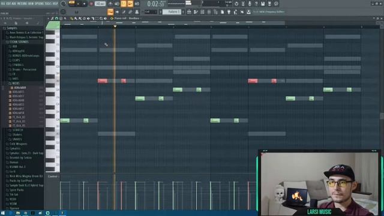The image size is (384, 216).
Task: Open piano roll wrench tools menu
Action: pos(52,19)
